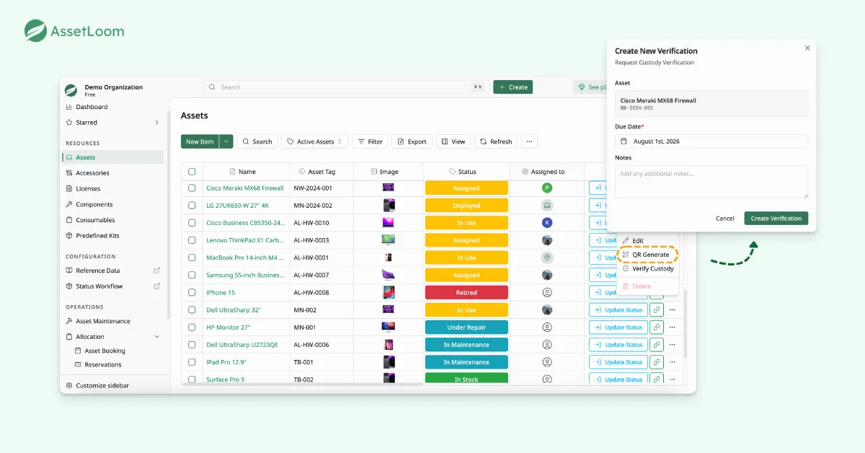Tick the checkbox beside iPhone 15
Viewport: 865px width, 453px height.
click(192, 293)
